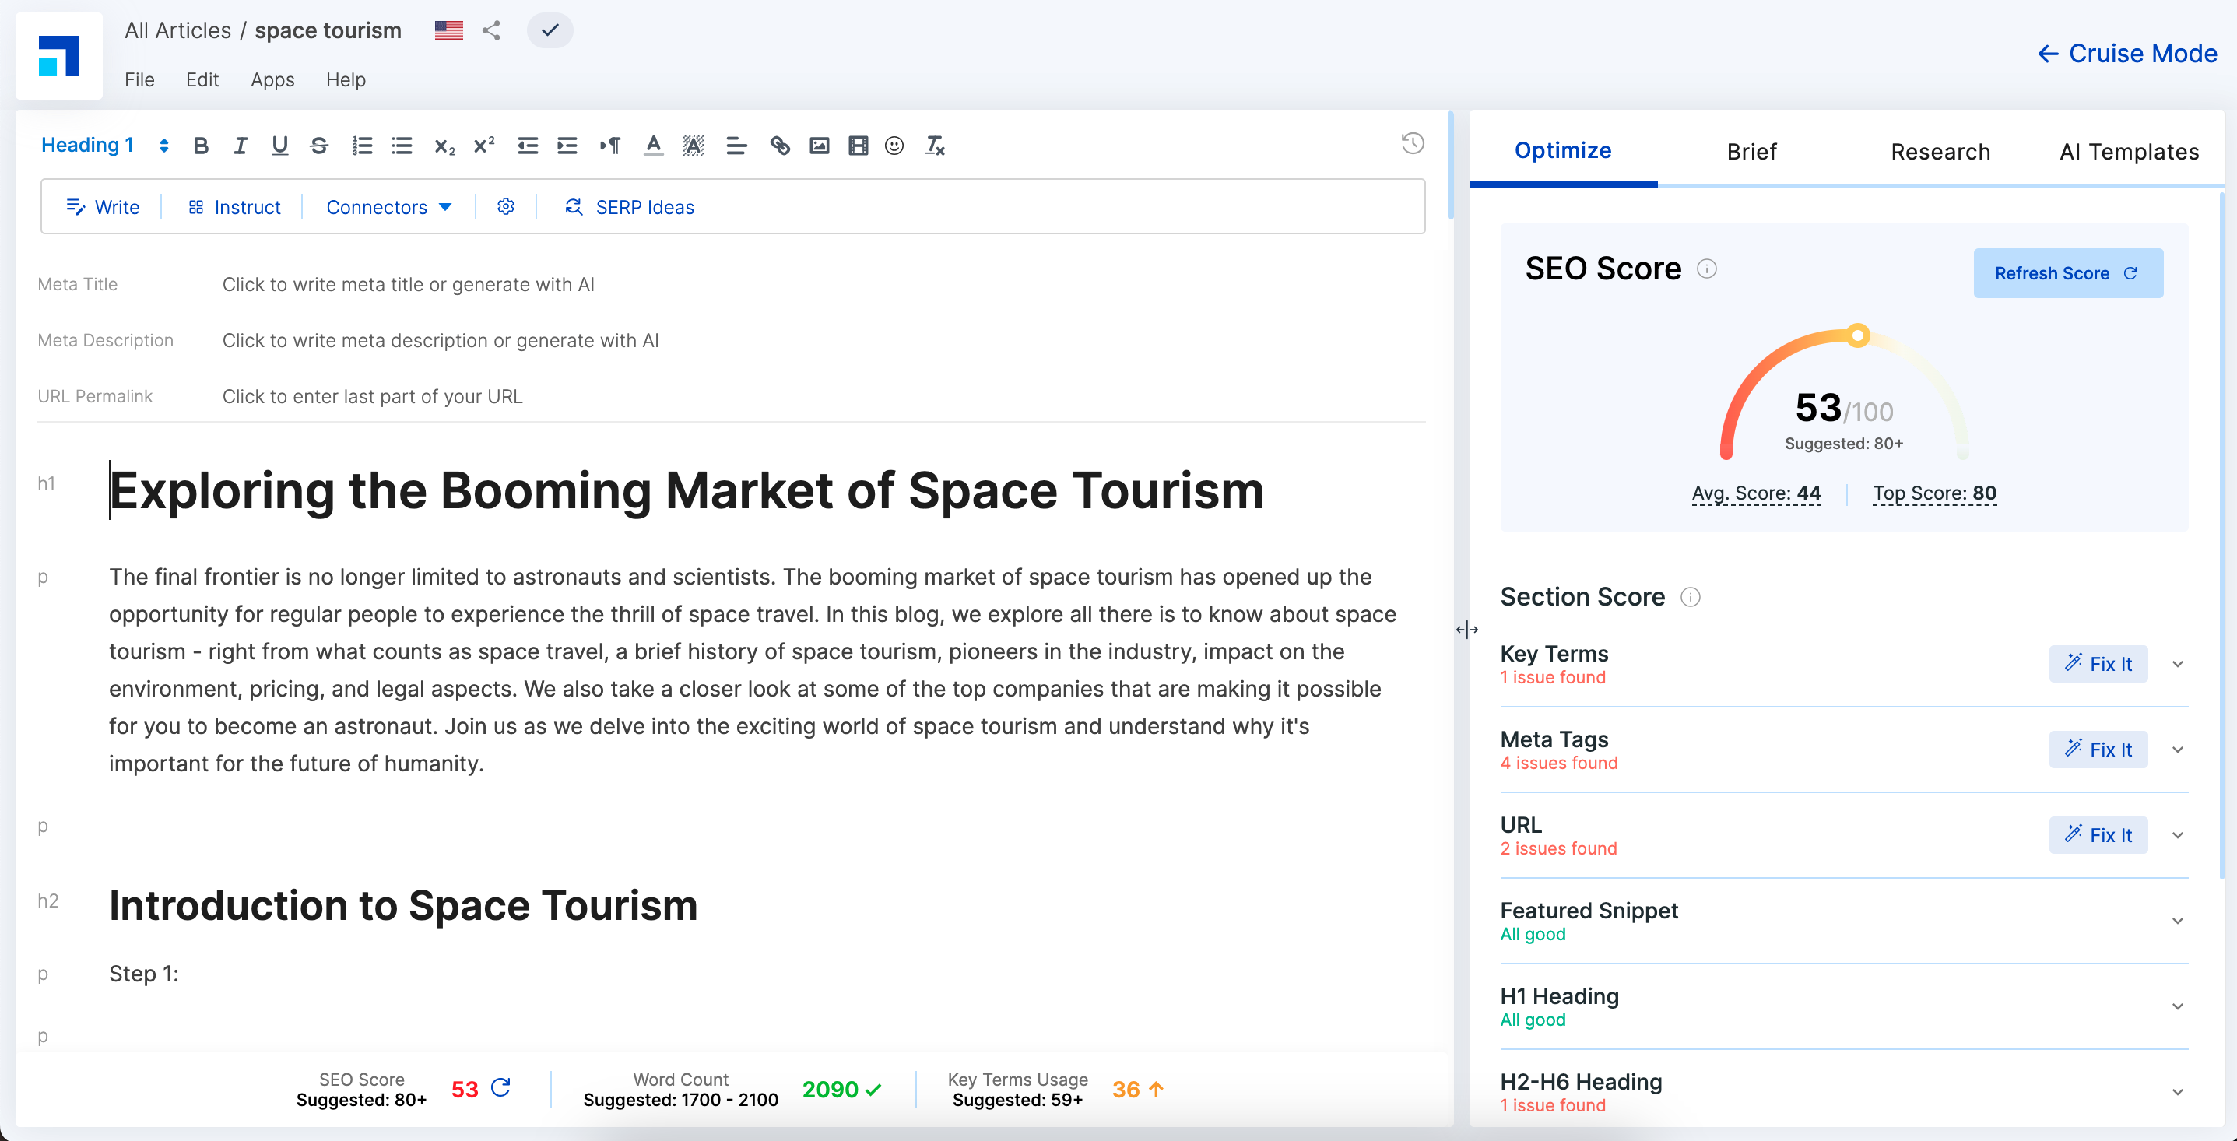Click the US flag language icon

449,30
